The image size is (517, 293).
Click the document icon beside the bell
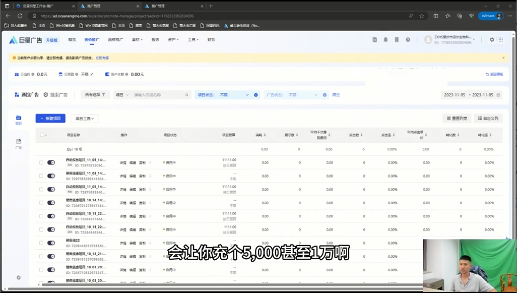click(x=374, y=40)
